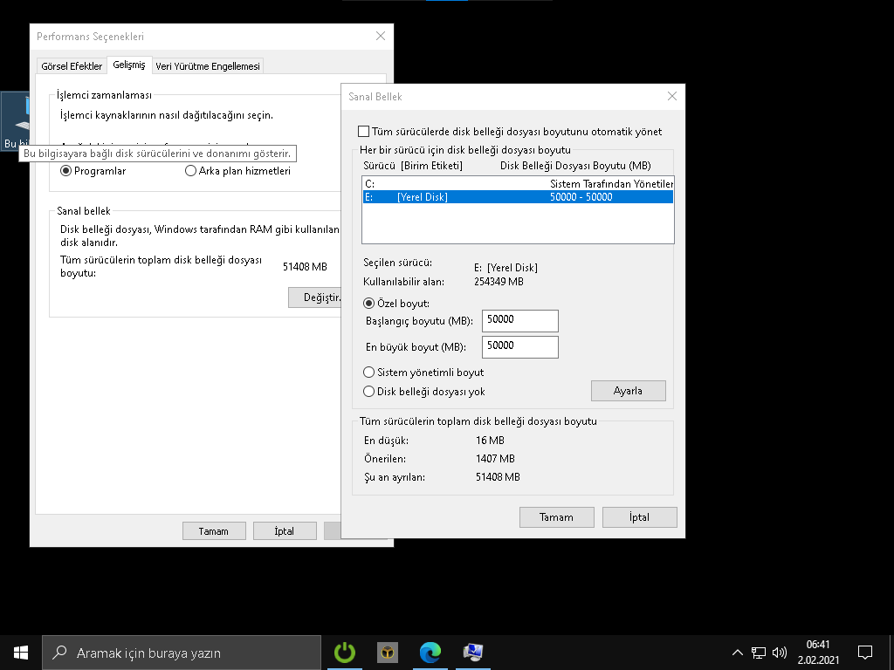This screenshot has height=670, width=894.
Task: Open System Configuration from the taskbar
Action: tap(472, 652)
